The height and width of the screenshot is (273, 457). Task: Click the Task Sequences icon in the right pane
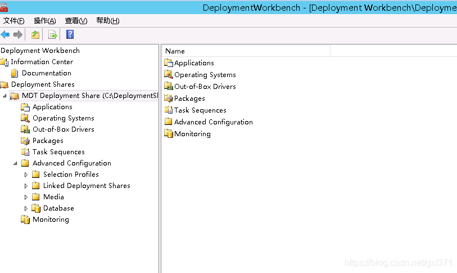(169, 110)
